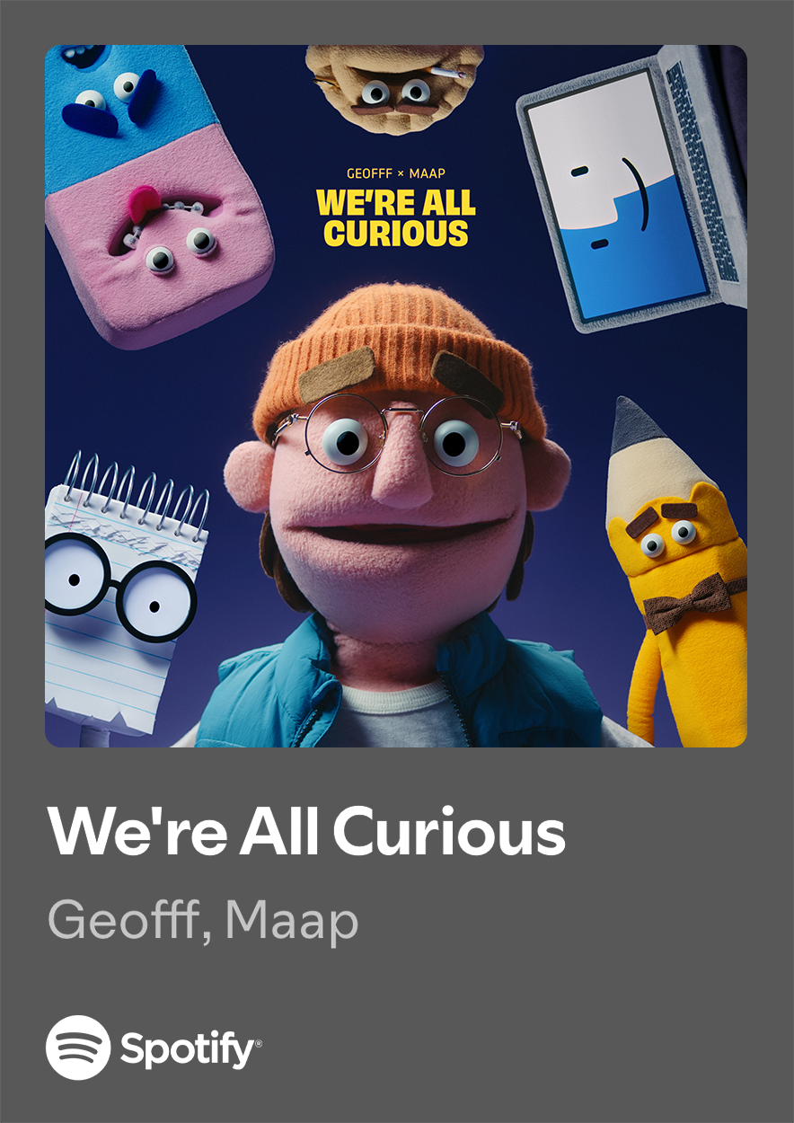Image resolution: width=794 pixels, height=1123 pixels.
Task: Click the yellow WE'RE ALL CURIOUS cover text
Action: tap(396, 218)
